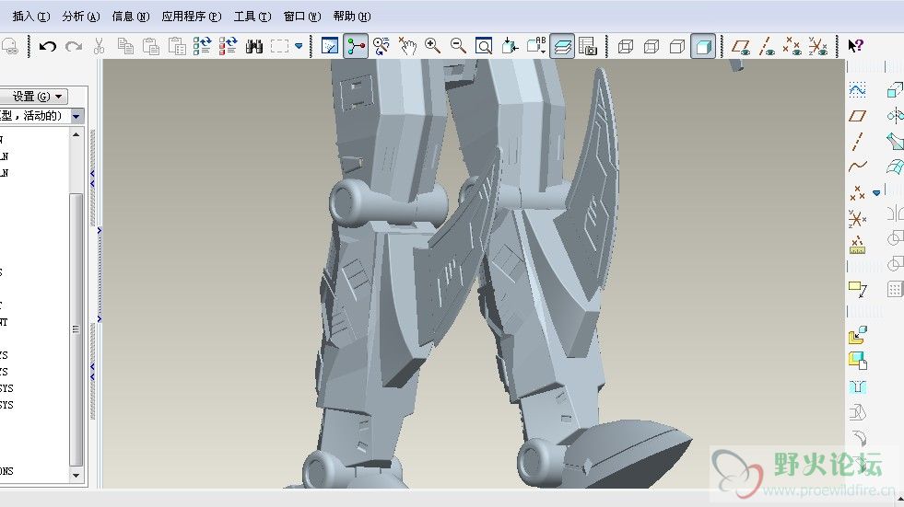904x507 pixels.
Task: Click the Datum Plane tool icon
Action: coord(857,116)
